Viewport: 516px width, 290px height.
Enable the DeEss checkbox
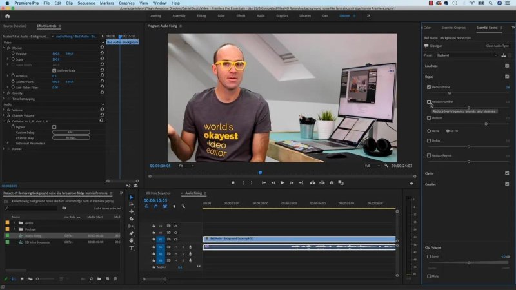click(429, 140)
